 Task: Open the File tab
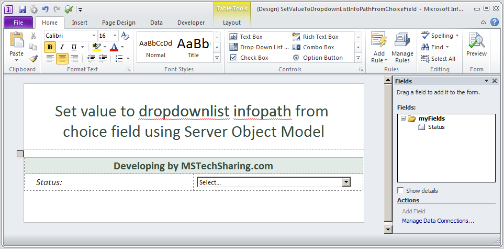18,23
